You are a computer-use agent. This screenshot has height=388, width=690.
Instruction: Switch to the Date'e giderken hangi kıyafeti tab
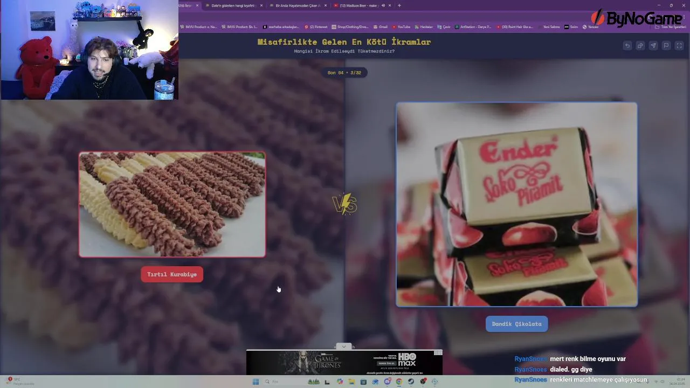[x=233, y=5]
